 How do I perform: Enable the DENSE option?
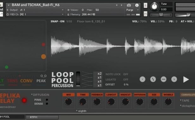click(x=47, y=104)
